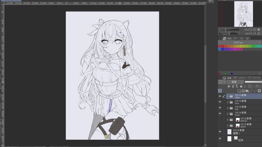262x147 pixels.
Task: Toggle visibility of the 'other' folder
Action: pos(220,96)
